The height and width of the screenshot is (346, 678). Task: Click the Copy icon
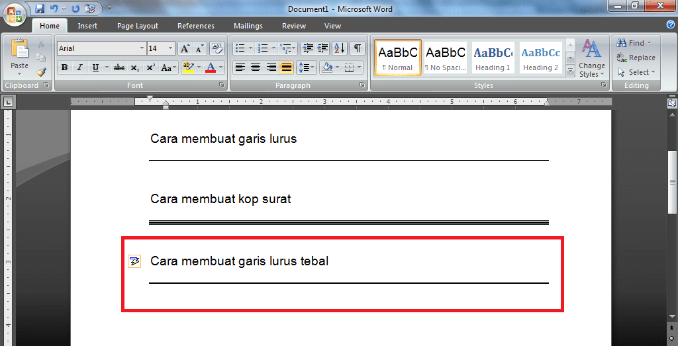(41, 58)
